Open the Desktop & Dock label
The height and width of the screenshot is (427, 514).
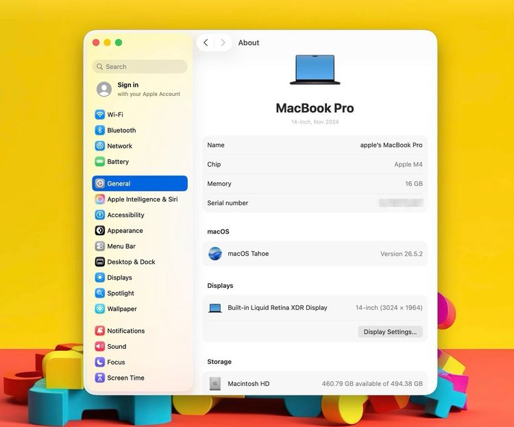(x=131, y=262)
